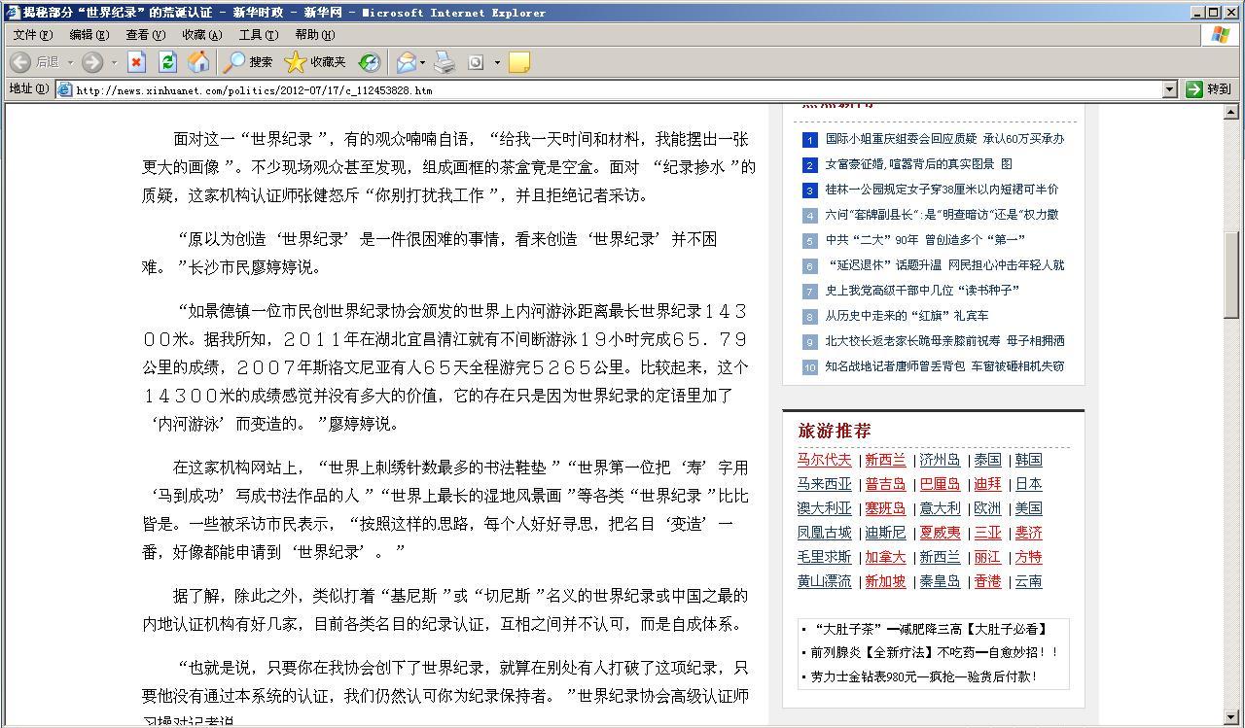Open the 新加坡 travel link
This screenshot has width=1245, height=728.
[x=885, y=581]
